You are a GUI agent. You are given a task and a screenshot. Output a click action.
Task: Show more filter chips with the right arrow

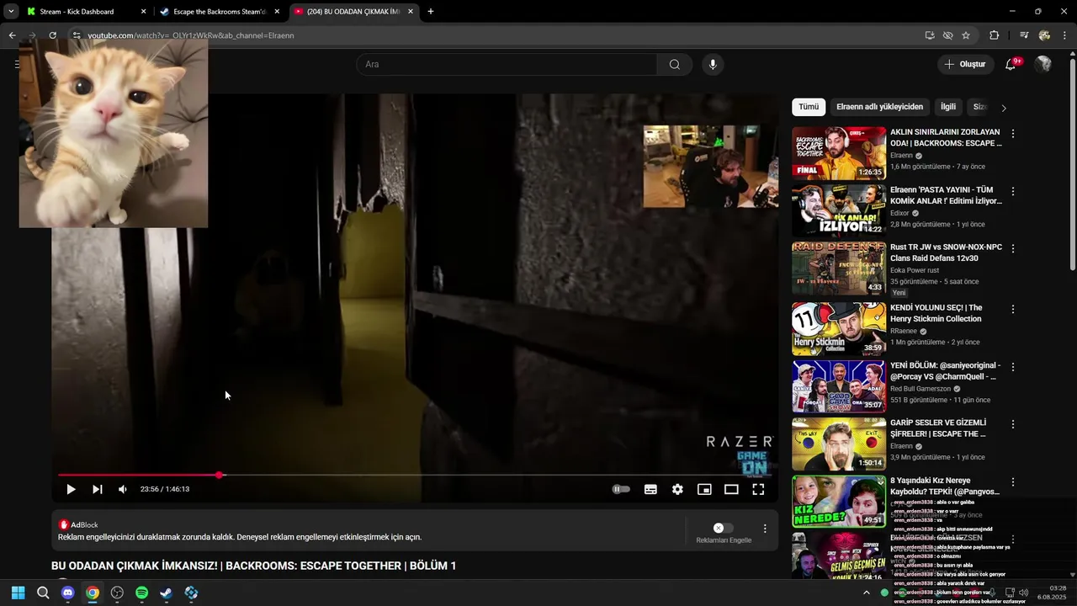pos(1004,108)
